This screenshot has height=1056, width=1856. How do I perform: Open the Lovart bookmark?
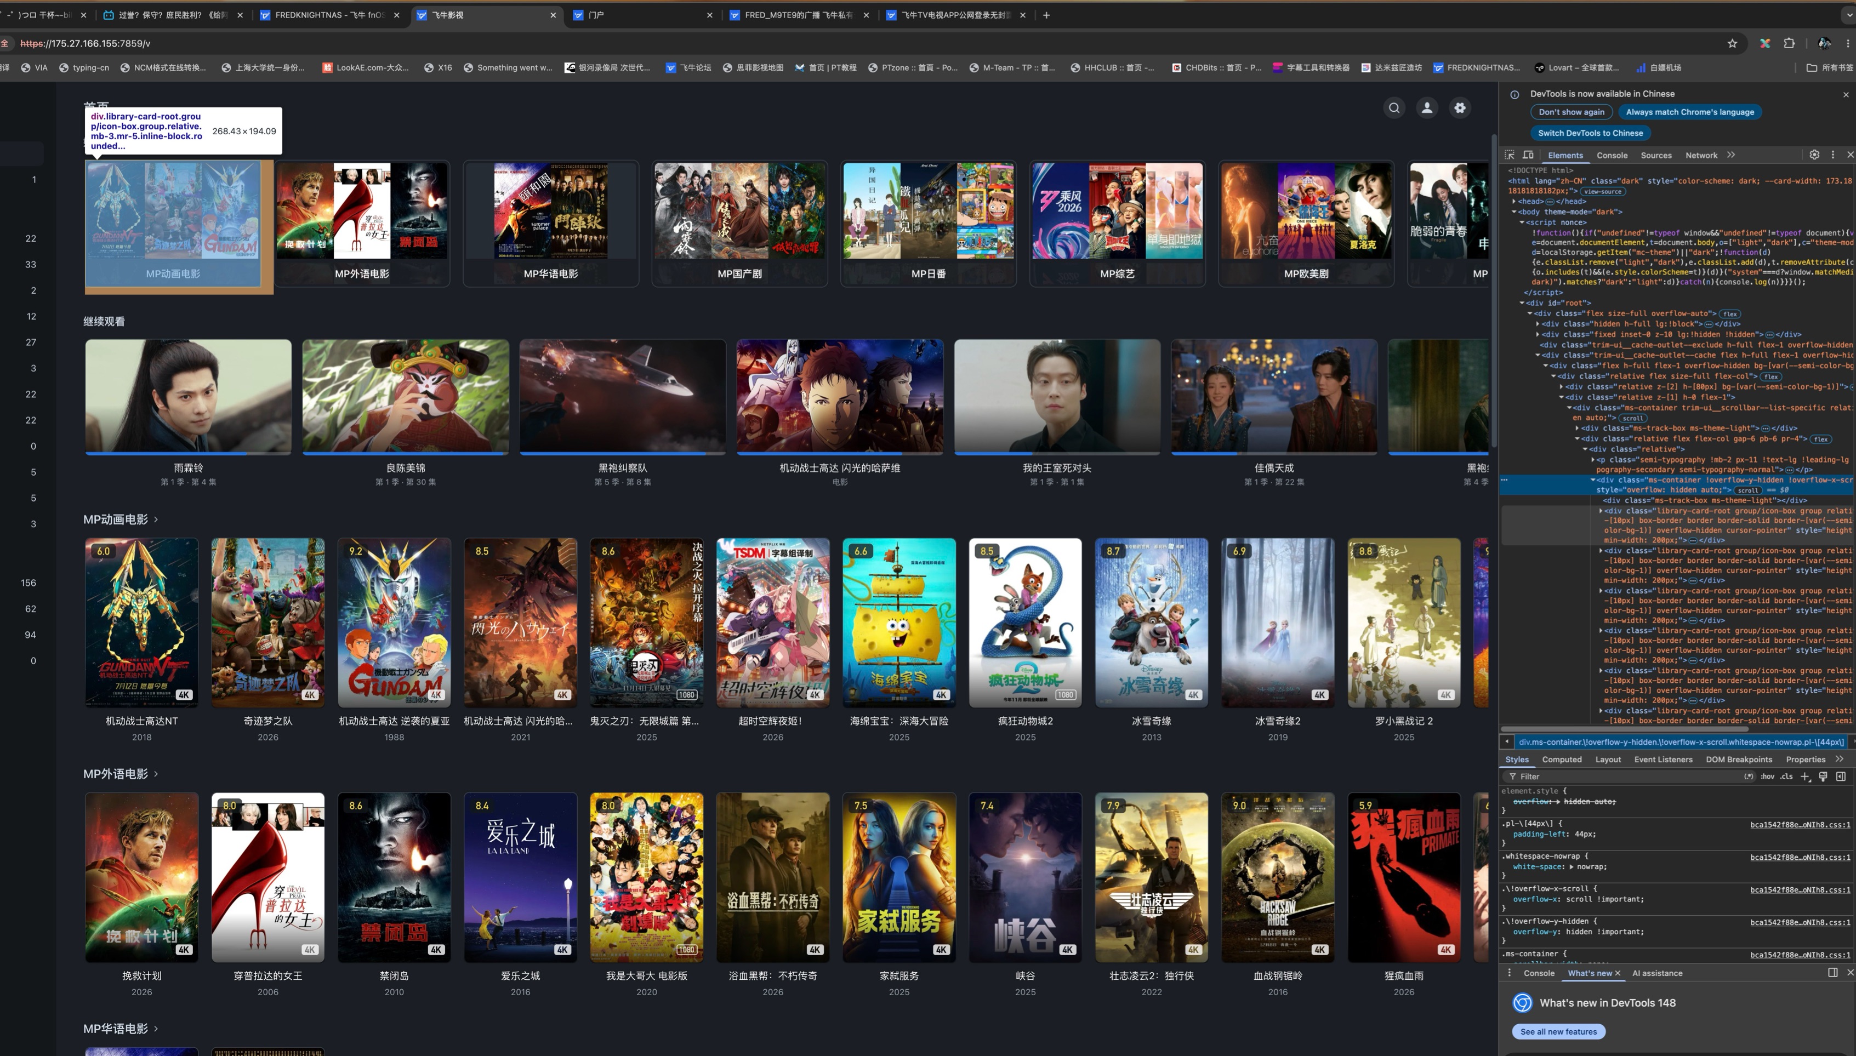point(1577,67)
